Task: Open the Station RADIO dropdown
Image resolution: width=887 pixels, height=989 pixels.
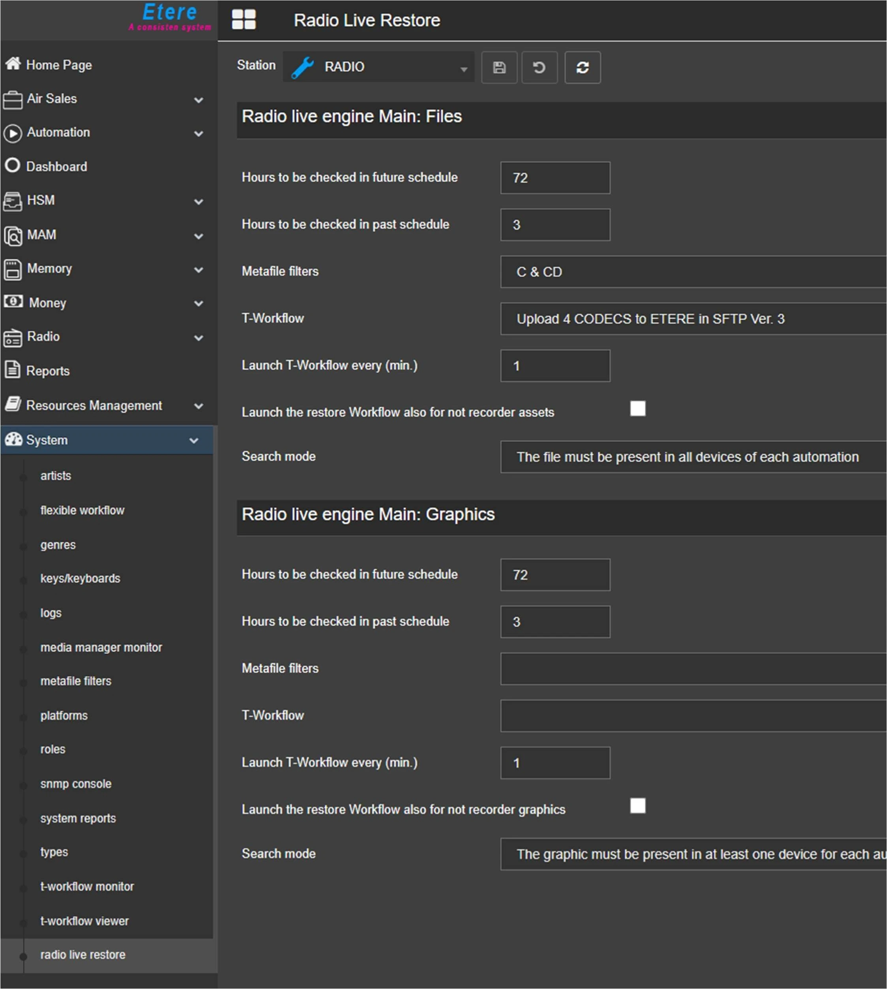Action: (x=379, y=67)
